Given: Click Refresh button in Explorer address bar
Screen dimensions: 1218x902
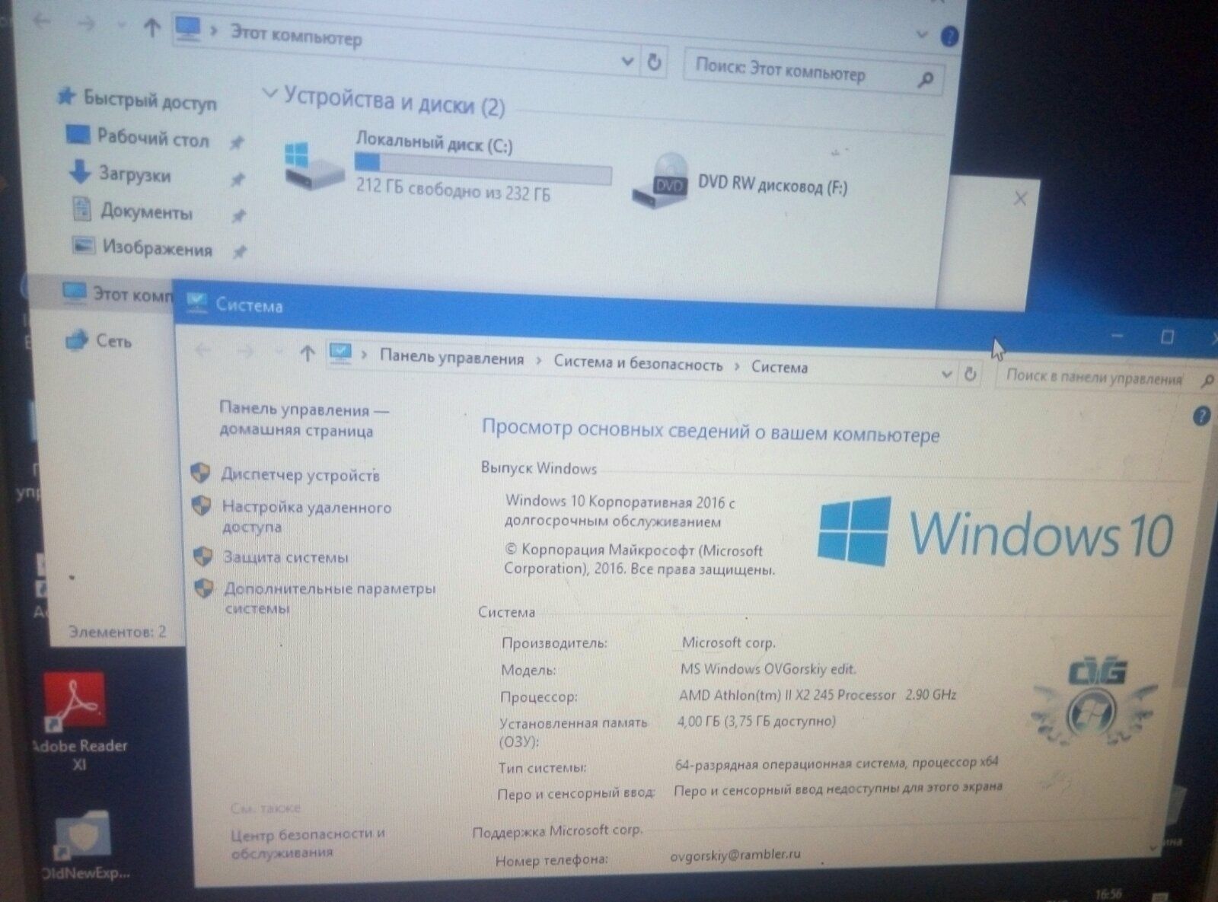Looking at the screenshot, I should 654,62.
